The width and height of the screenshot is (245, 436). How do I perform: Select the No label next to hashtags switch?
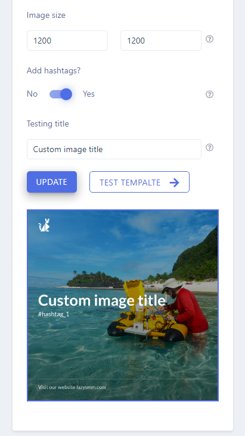(x=32, y=94)
